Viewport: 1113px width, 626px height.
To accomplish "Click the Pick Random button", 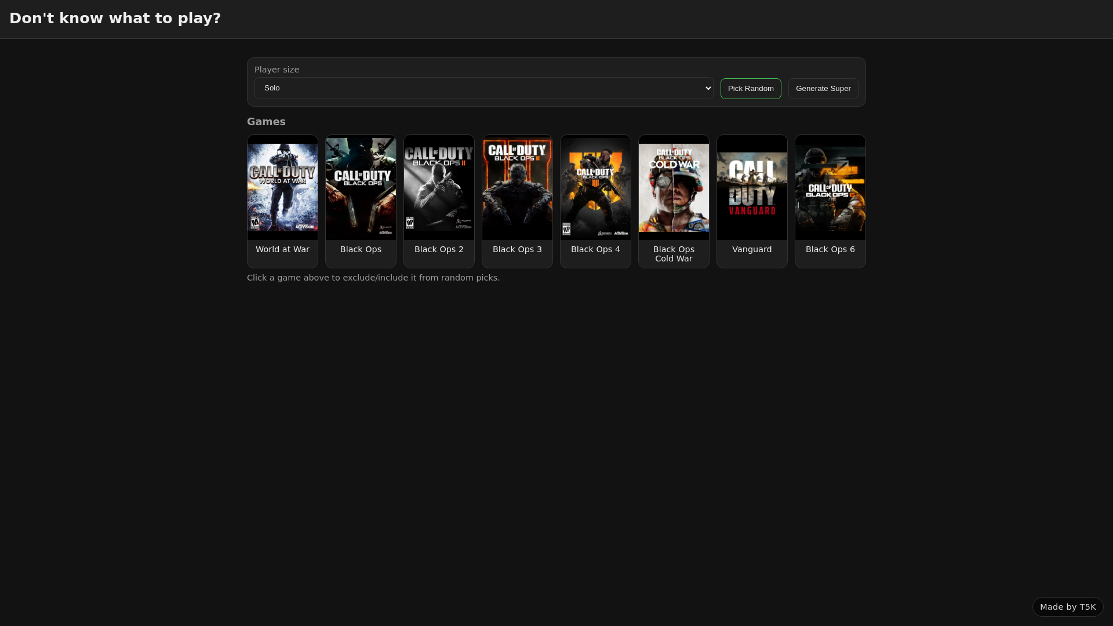I will (751, 89).
